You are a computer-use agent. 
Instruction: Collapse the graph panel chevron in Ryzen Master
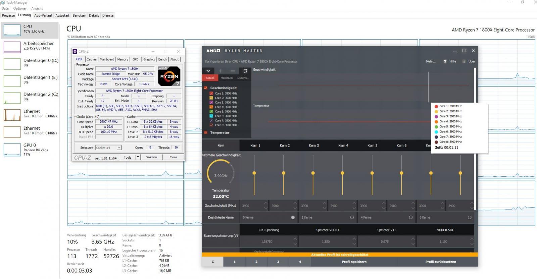click(208, 71)
